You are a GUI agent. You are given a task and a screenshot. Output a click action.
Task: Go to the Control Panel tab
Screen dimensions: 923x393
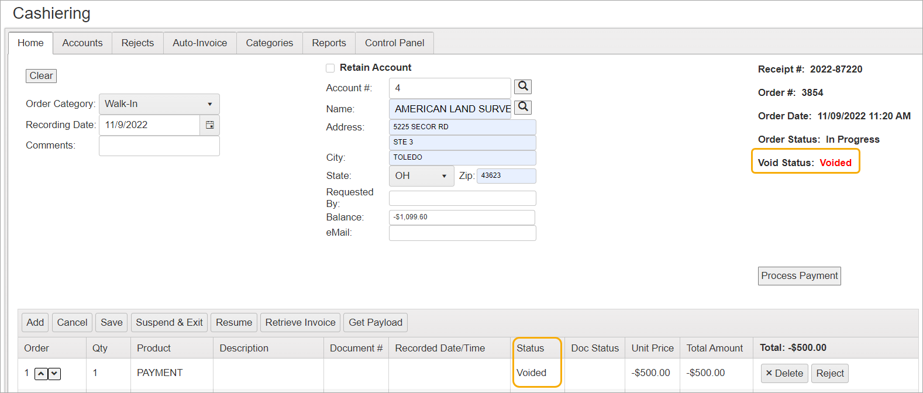(394, 43)
